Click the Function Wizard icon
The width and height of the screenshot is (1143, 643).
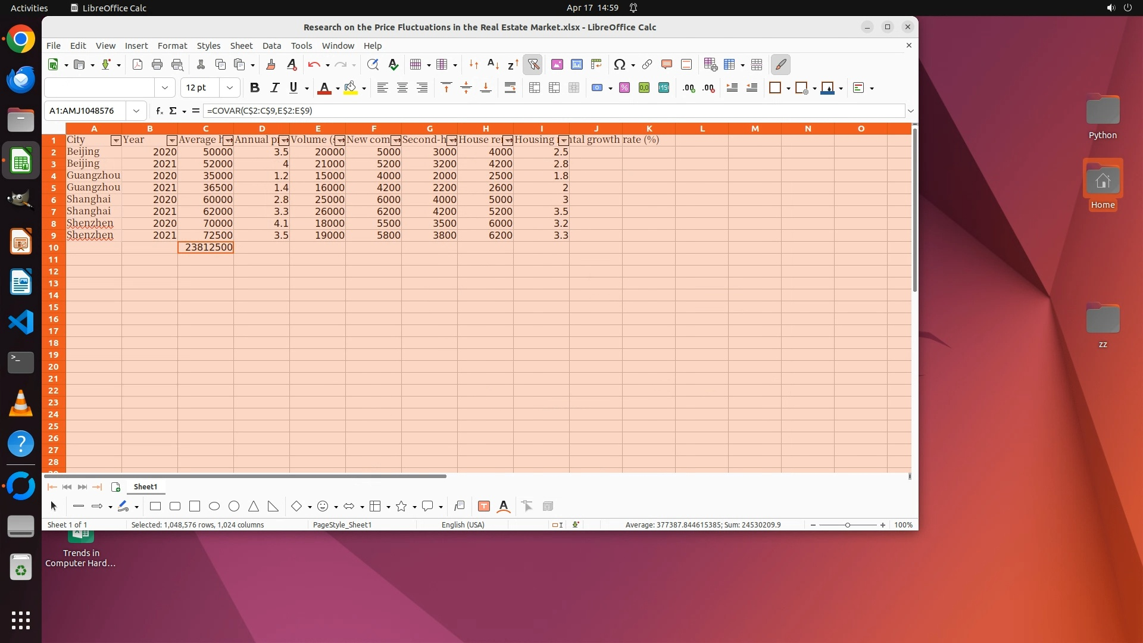point(159,111)
